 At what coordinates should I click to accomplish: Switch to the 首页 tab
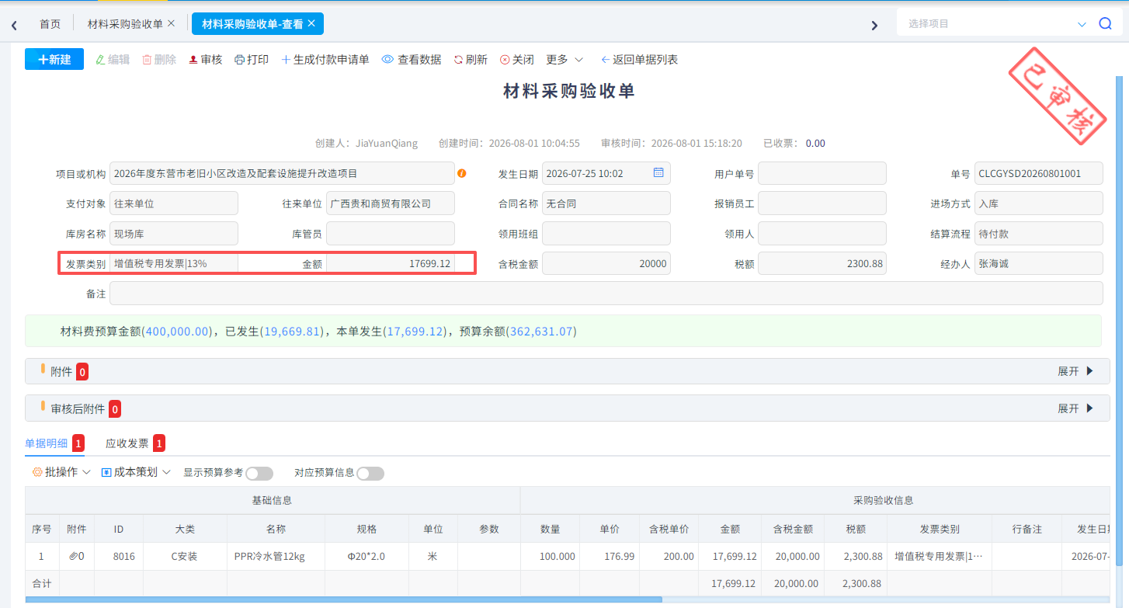pyautogui.click(x=50, y=24)
